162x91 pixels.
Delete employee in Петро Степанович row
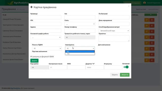click(152, 31)
